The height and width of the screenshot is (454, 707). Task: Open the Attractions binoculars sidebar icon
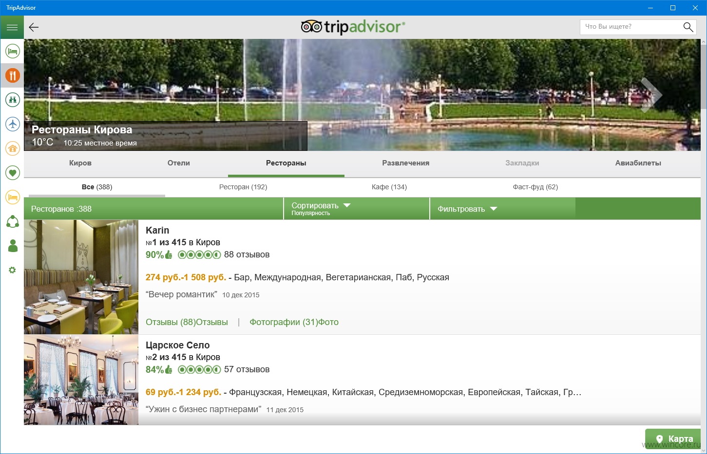[x=12, y=100]
